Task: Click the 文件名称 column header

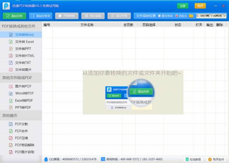Action: click(87, 25)
